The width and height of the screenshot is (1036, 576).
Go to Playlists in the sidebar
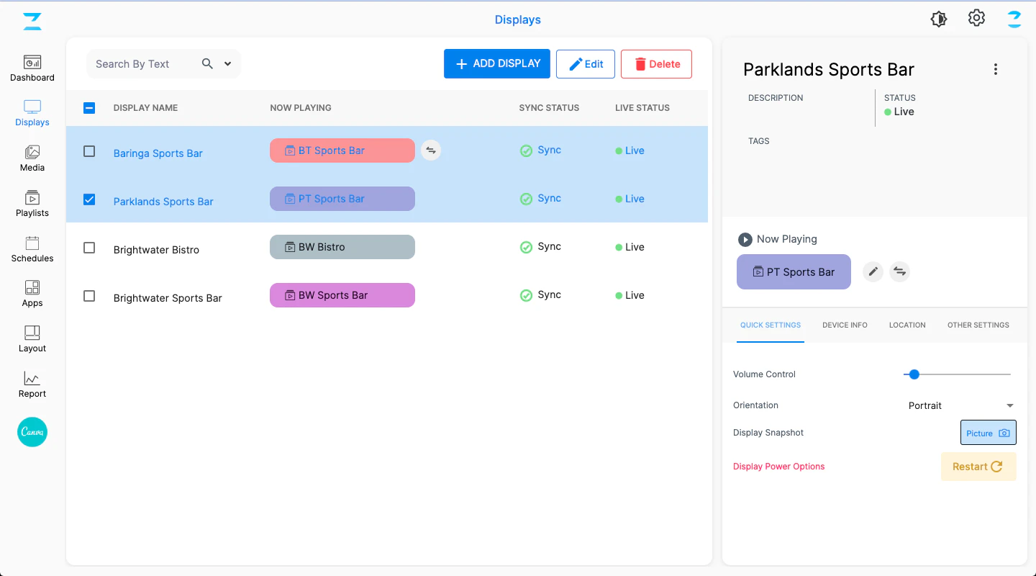tap(32, 204)
